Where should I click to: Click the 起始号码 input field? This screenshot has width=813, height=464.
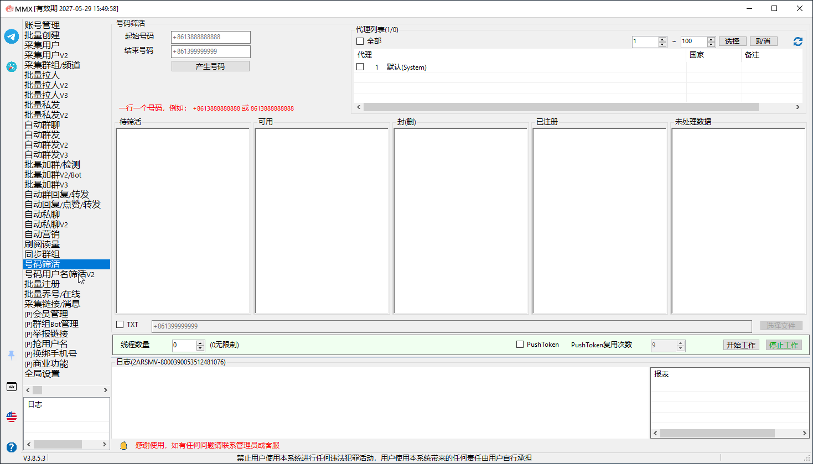pyautogui.click(x=211, y=37)
